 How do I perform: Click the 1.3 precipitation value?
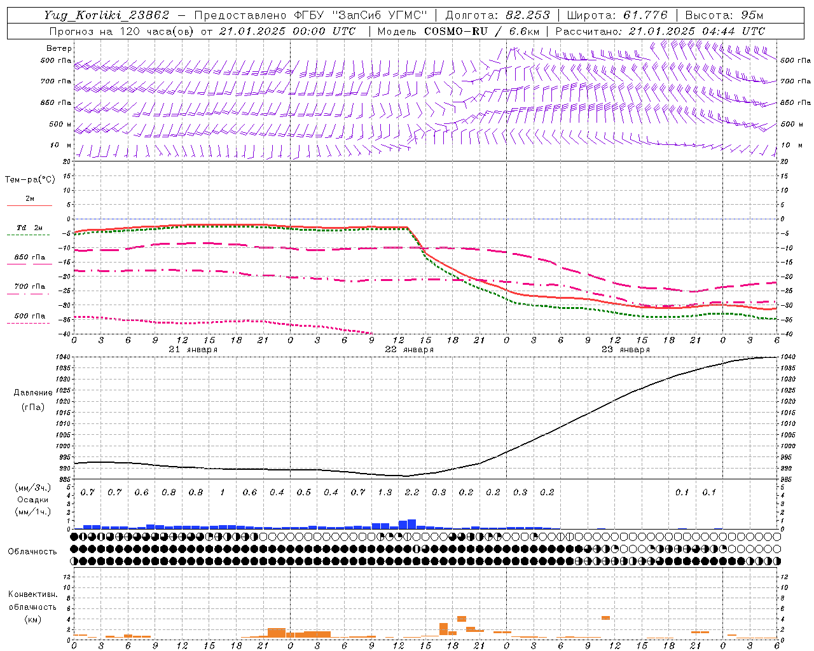click(385, 492)
